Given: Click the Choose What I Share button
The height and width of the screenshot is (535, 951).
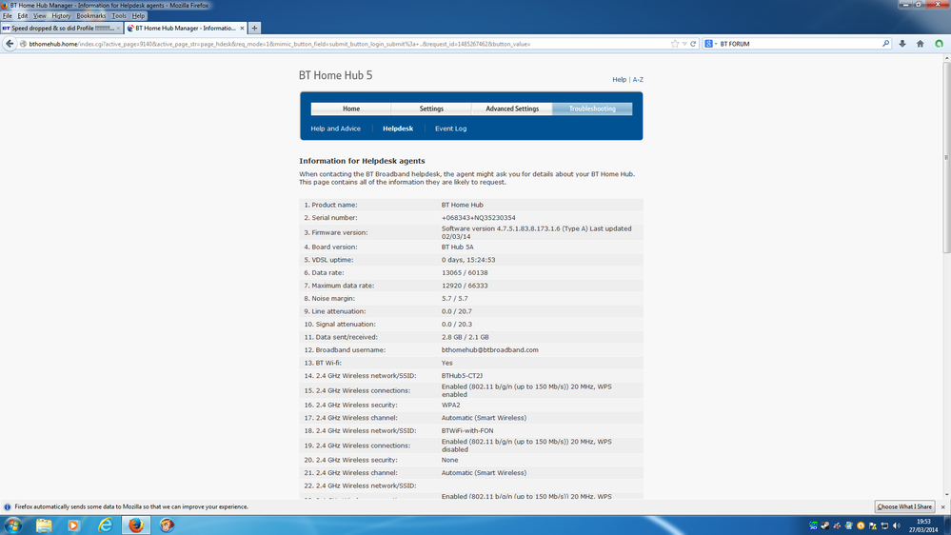Looking at the screenshot, I should (x=904, y=506).
